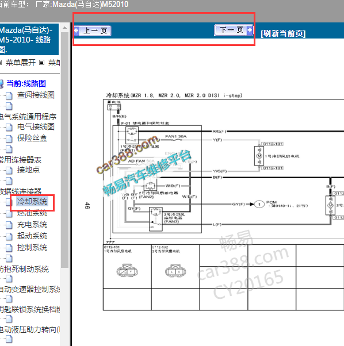344x346 pixels.
Task: Click the 0112-102 connector image in table
Action: pyautogui.click(x=175, y=270)
